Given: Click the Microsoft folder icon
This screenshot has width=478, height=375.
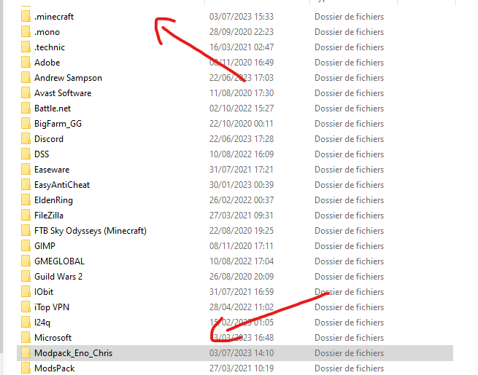Looking at the screenshot, I should coord(26,337).
